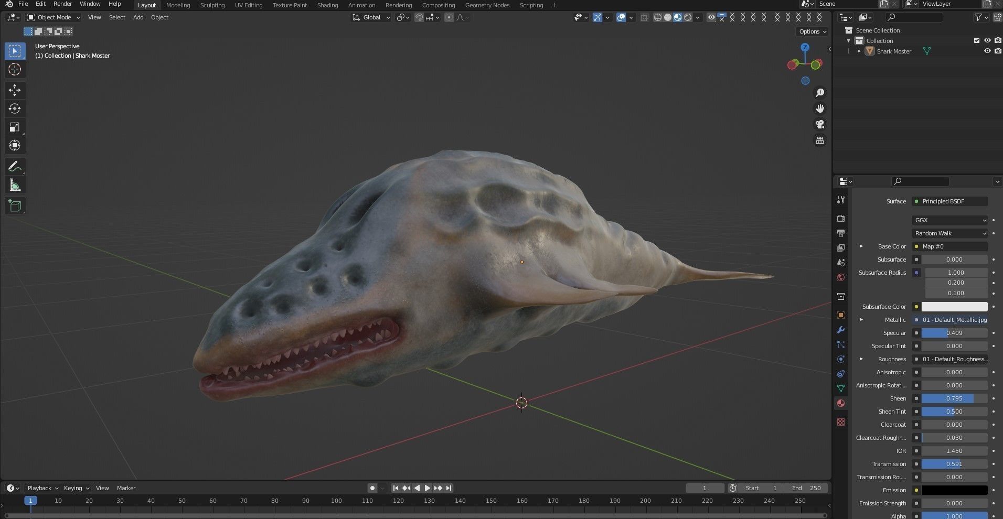Toggle snapping magnet icon
This screenshot has height=519, width=1003.
419,17
